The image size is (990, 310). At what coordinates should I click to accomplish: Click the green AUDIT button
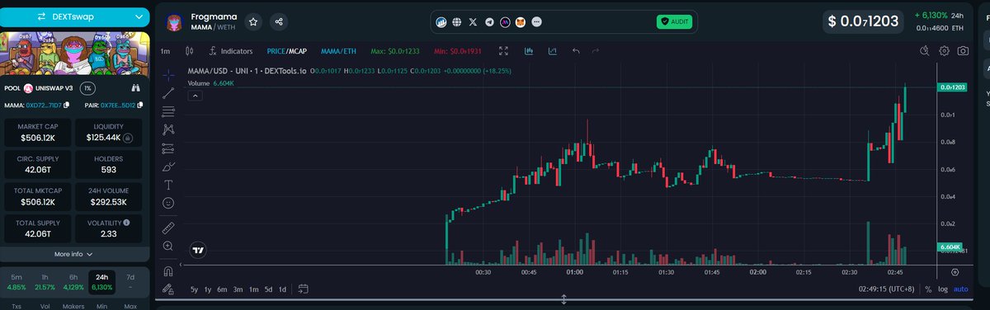[674, 22]
